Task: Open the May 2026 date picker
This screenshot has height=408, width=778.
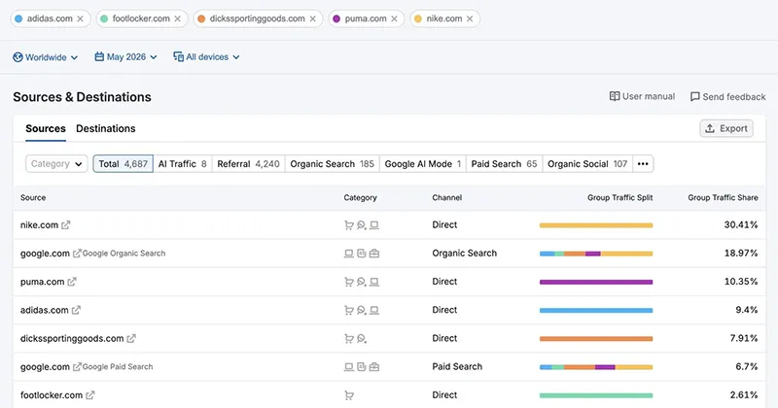Action: pyautogui.click(x=126, y=57)
